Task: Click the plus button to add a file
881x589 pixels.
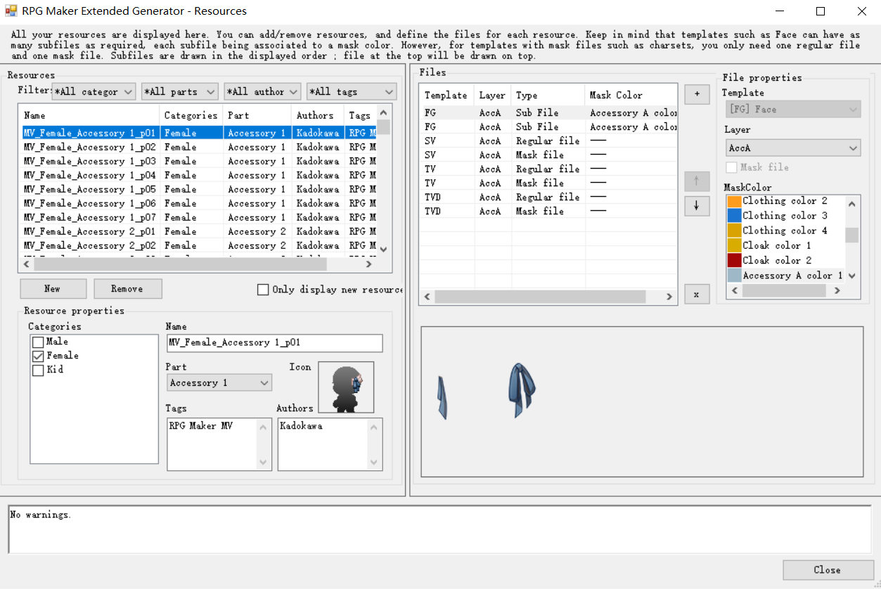Action: [697, 94]
